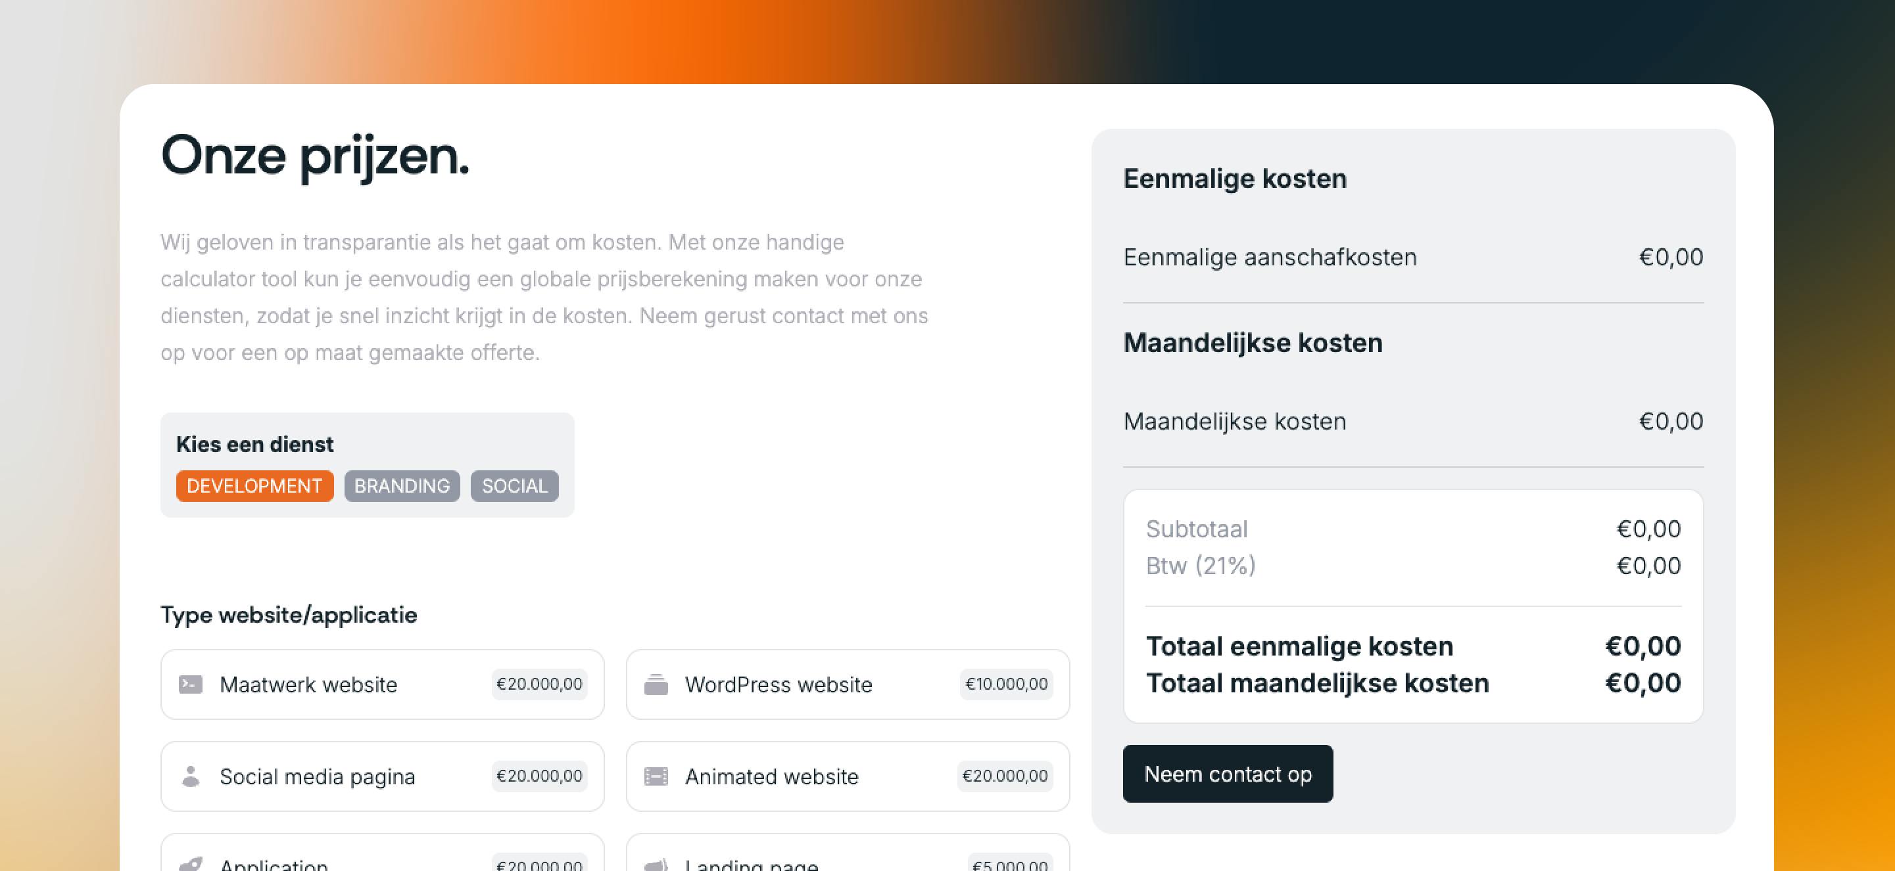Choose the Social media pagina option label
This screenshot has height=871, width=1895.
point(317,776)
